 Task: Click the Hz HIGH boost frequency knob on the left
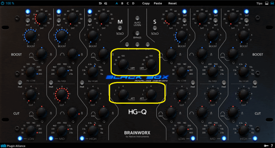tap(93, 72)
